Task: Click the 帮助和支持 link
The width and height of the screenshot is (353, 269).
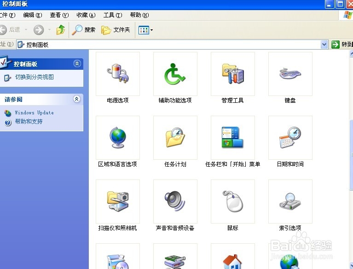Action: [x=29, y=122]
